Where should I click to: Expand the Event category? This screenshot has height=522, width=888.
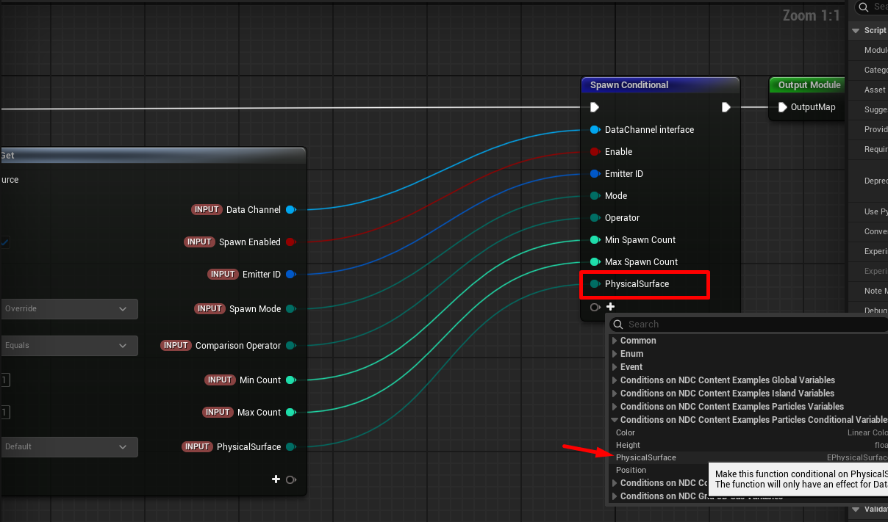(615, 367)
